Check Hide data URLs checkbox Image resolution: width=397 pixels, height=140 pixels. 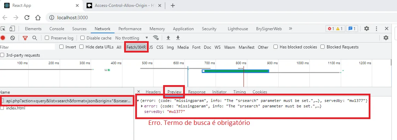(x=81, y=47)
